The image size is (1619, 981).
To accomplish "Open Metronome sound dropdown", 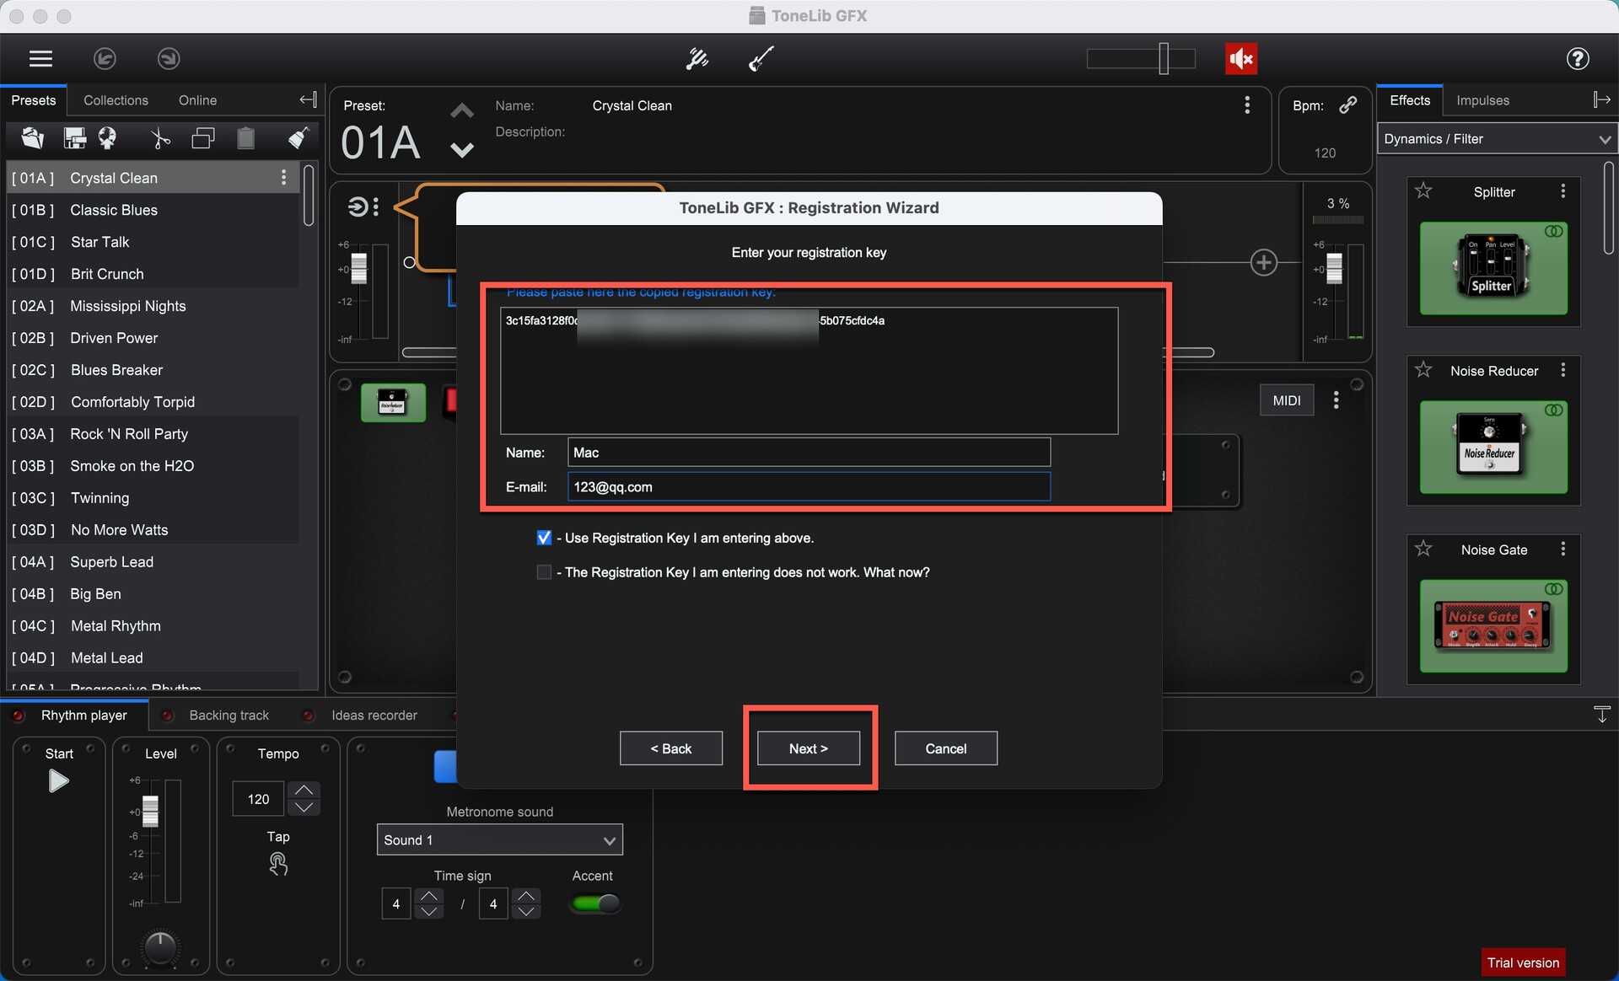I will pyautogui.click(x=499, y=840).
